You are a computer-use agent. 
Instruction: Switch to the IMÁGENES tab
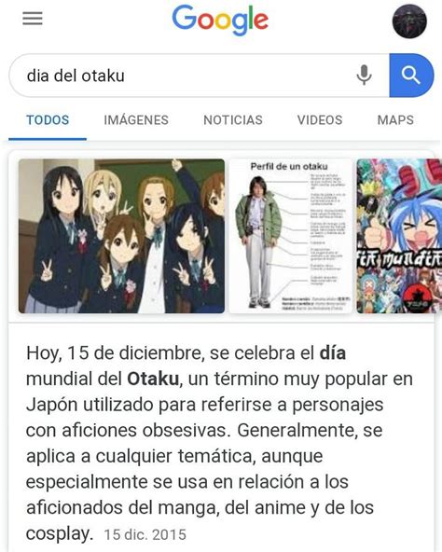[x=136, y=120]
